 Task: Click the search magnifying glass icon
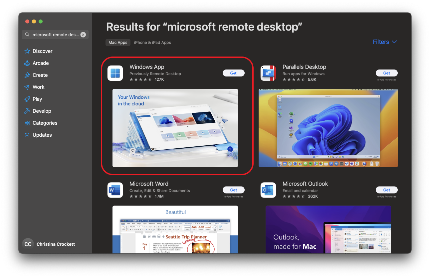coord(27,35)
